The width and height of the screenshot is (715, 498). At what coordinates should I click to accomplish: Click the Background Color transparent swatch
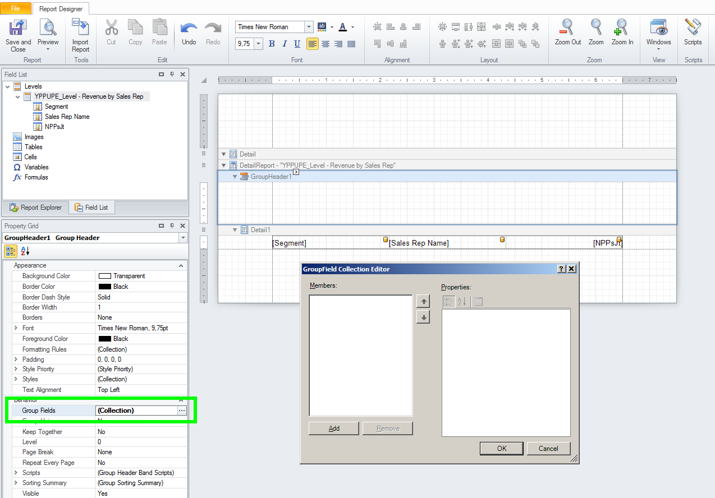click(x=105, y=276)
